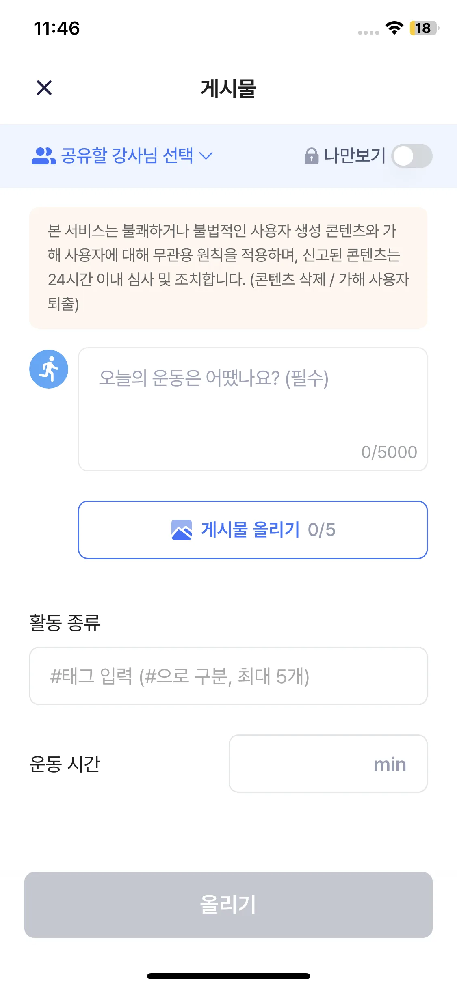Tap the 운동 시간 min input field
Image resolution: width=457 pixels, height=989 pixels.
tap(328, 764)
